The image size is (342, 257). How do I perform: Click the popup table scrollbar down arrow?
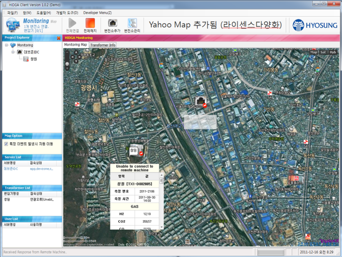click(162, 227)
